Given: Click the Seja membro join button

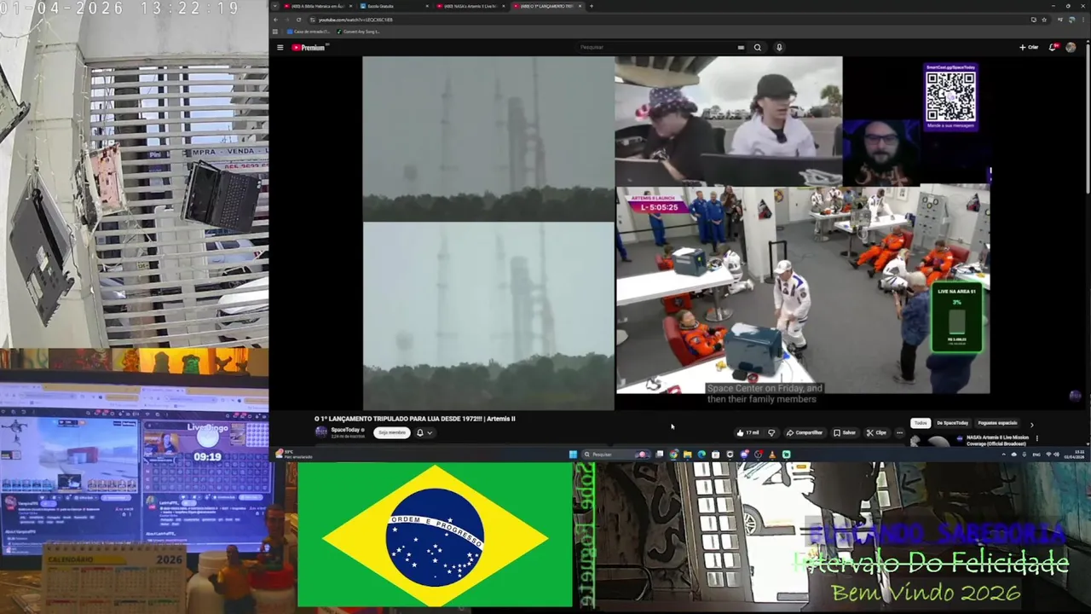Looking at the screenshot, I should click(x=392, y=432).
